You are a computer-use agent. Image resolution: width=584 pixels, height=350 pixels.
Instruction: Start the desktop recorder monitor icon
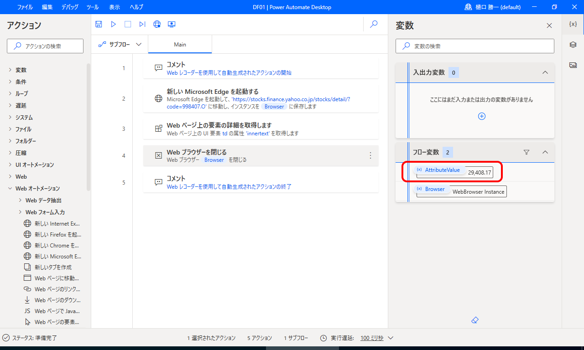172,24
